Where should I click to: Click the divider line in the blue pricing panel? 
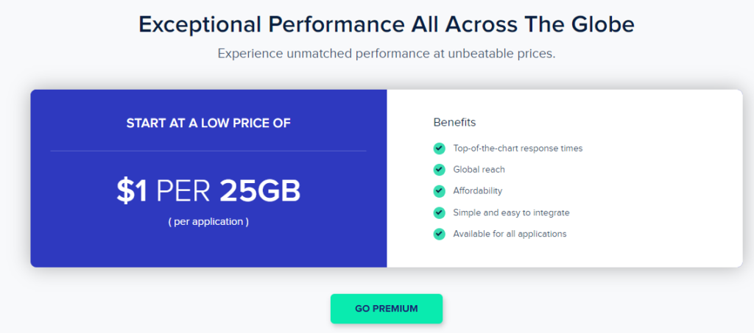[x=208, y=151]
